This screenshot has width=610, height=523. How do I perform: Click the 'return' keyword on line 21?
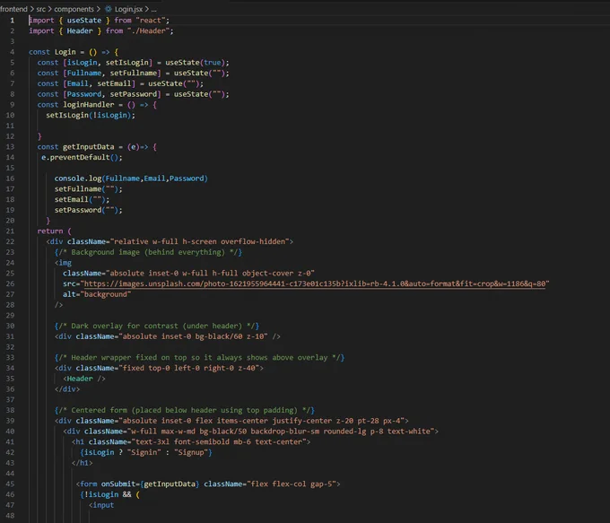[x=50, y=231]
